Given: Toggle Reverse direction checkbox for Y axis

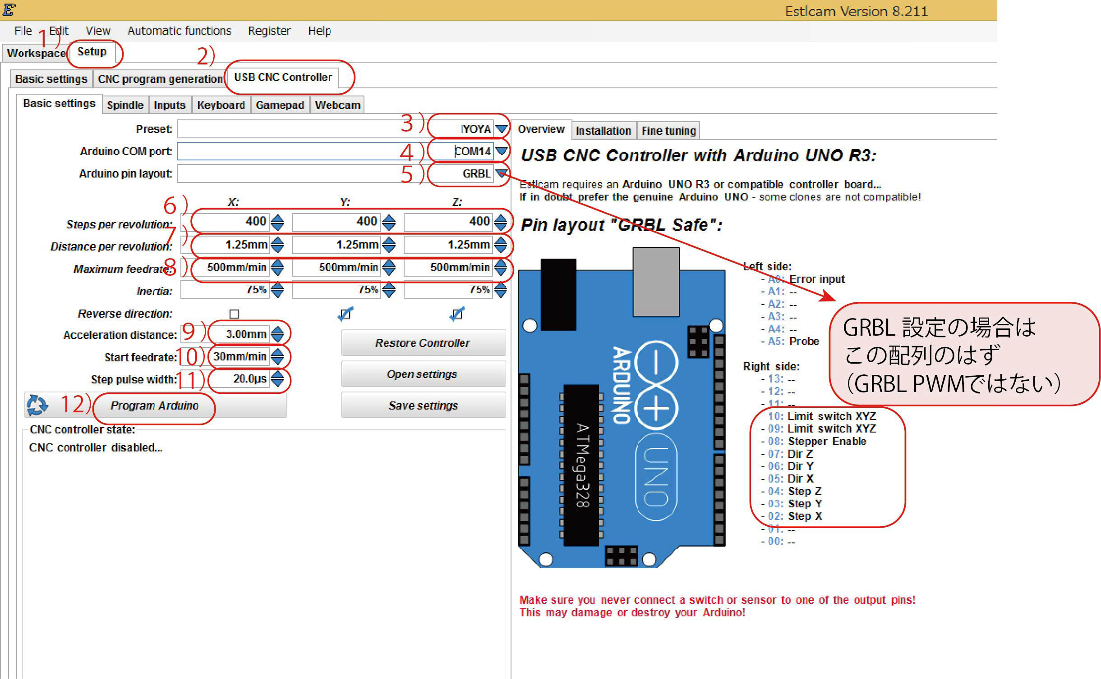Looking at the screenshot, I should click(345, 314).
